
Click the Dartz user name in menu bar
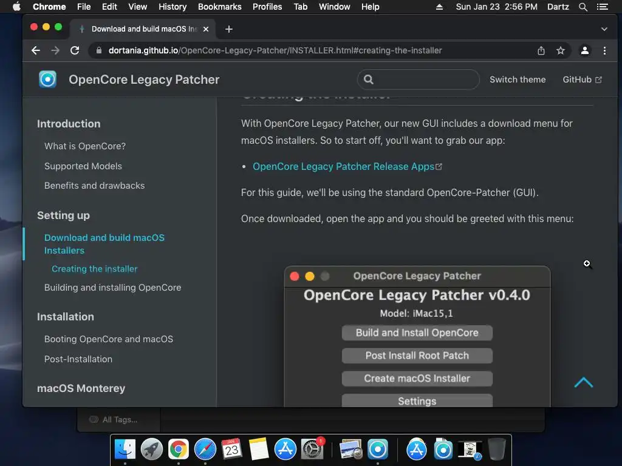pyautogui.click(x=558, y=7)
